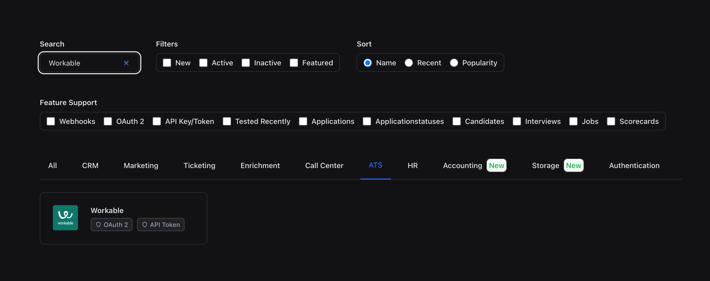Screen dimensions: 710x281
Task: Check the Tested Recently feature filter
Action: click(x=227, y=121)
